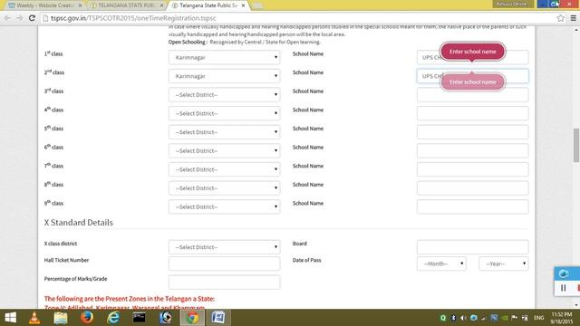Close the active Telangana State Public Service tab
The width and height of the screenshot is (580, 326).
tap(243, 5)
